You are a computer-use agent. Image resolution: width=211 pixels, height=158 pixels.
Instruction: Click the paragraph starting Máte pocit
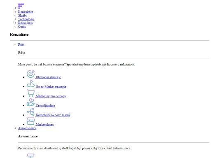point(76,65)
